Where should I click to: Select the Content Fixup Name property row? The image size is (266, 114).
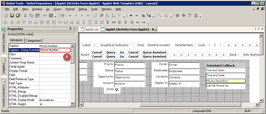click(40, 62)
